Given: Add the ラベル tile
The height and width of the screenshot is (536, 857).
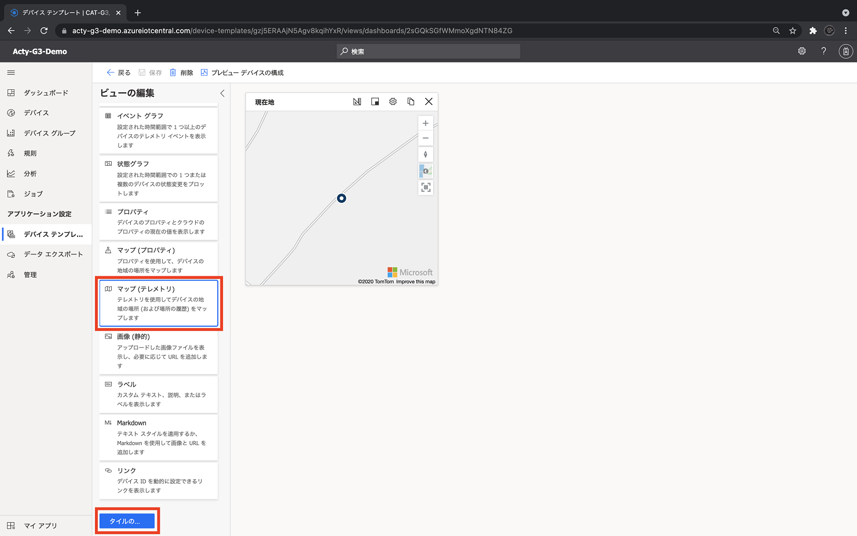Looking at the screenshot, I should coord(159,394).
